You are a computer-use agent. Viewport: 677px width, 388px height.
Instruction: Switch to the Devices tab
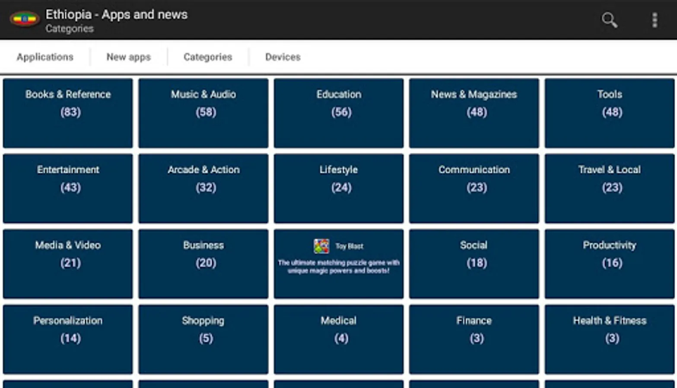coord(283,57)
